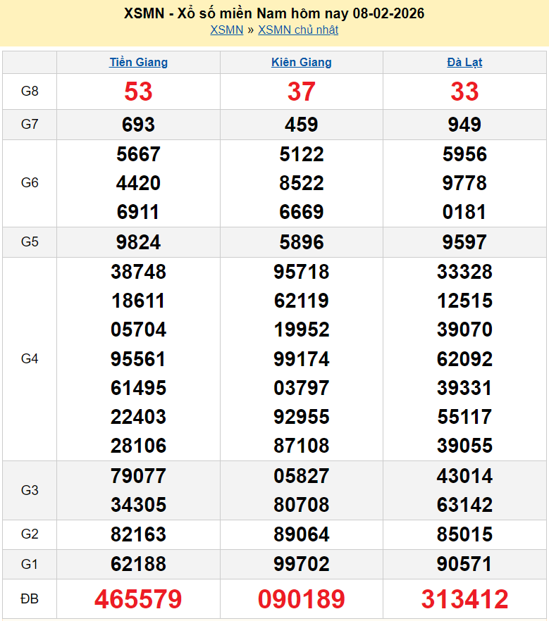Click the page title XSMN heading
This screenshot has height=621, width=549.
(274, 13)
